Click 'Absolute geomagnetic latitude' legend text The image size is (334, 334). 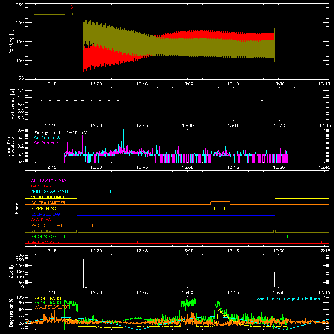288,299
